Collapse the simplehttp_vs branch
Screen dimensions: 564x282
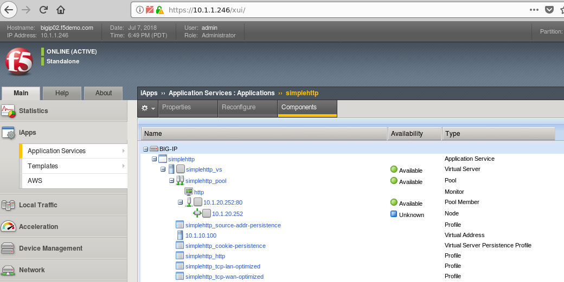coord(163,169)
